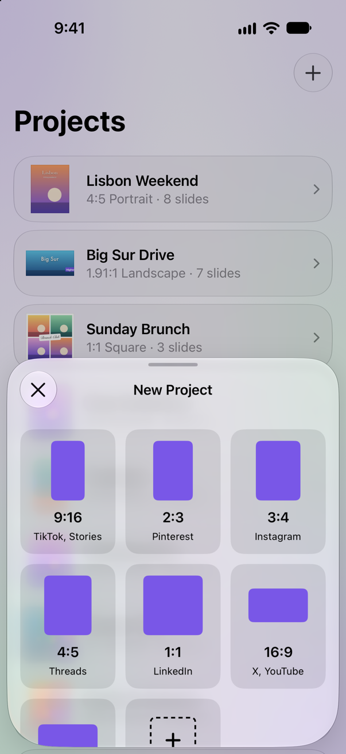Open the Lisbon Weekend project
This screenshot has width=346, height=754.
tap(173, 189)
